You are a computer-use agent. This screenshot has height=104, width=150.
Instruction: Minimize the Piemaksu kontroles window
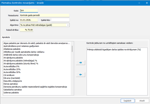click(139, 3)
